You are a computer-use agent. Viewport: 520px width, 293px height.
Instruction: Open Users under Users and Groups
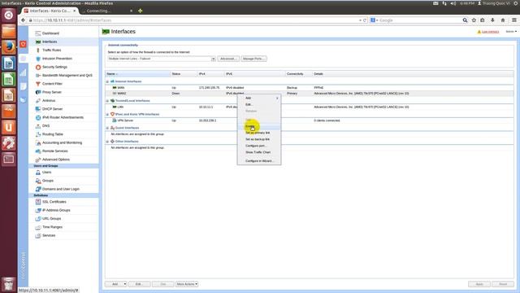pyautogui.click(x=46, y=172)
